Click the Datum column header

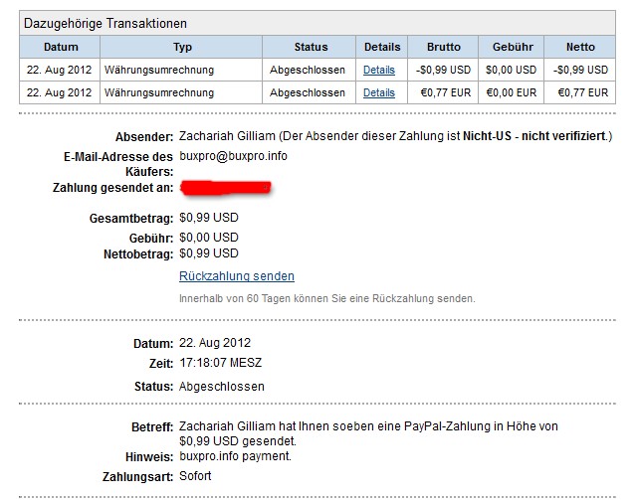coord(61,47)
